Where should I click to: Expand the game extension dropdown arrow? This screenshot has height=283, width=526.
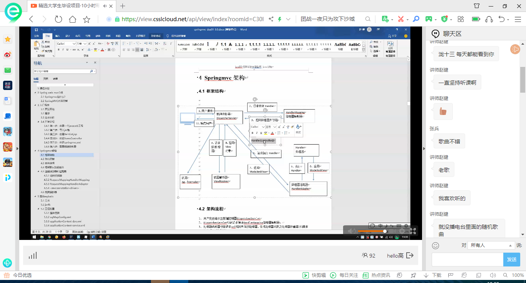tap(436, 20)
